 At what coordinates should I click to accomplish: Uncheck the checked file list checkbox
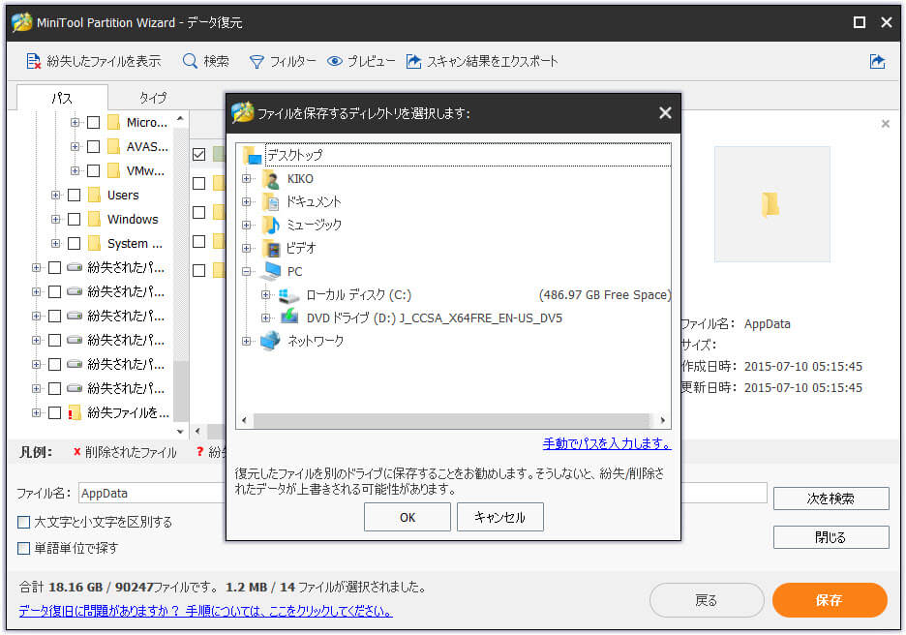(x=198, y=154)
